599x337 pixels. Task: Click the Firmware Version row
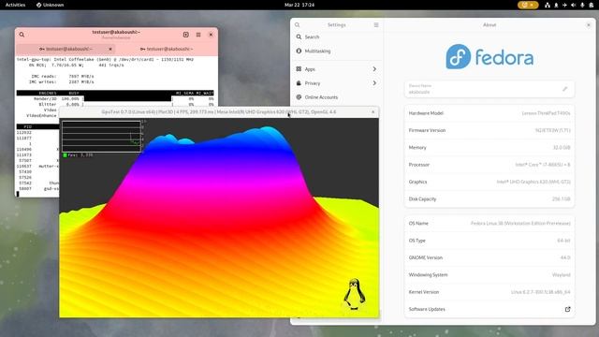coord(489,130)
